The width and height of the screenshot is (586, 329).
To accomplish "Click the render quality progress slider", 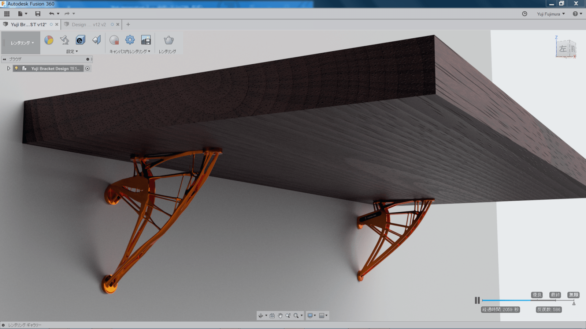I will pyautogui.click(x=527, y=300).
